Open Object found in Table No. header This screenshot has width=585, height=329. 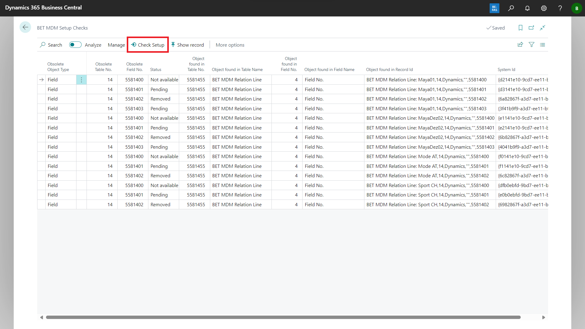point(196,64)
